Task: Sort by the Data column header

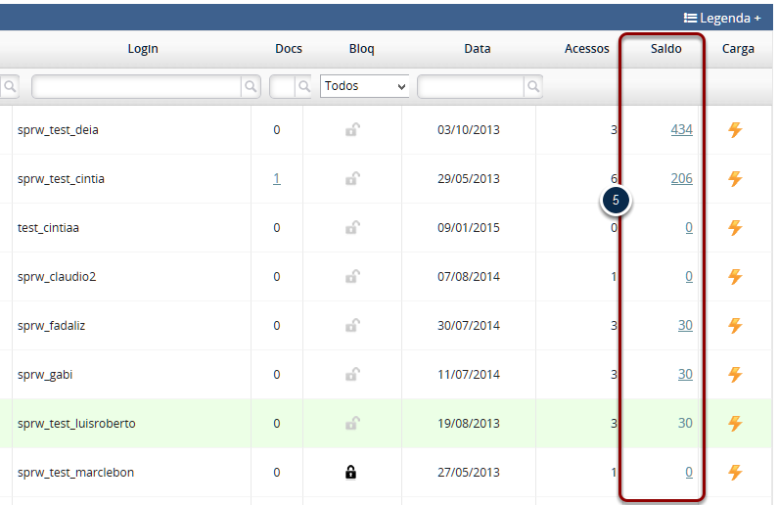Action: pyautogui.click(x=478, y=49)
